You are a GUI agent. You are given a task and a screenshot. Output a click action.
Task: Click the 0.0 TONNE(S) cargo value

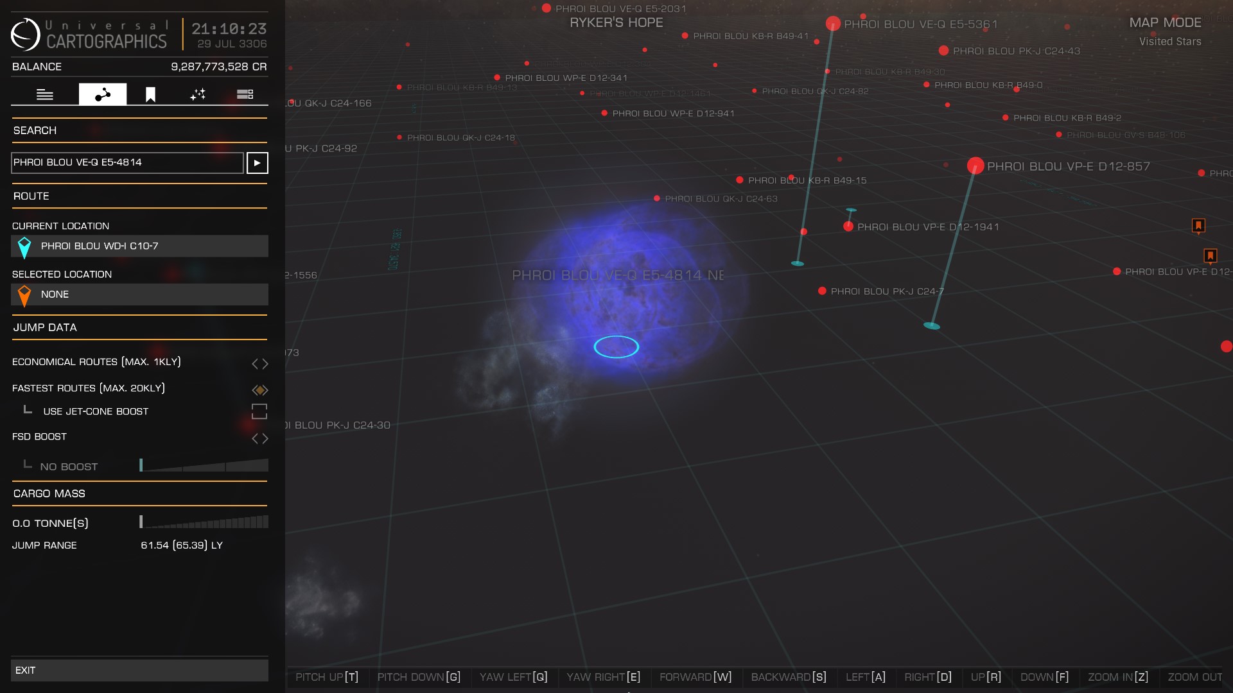click(x=51, y=523)
